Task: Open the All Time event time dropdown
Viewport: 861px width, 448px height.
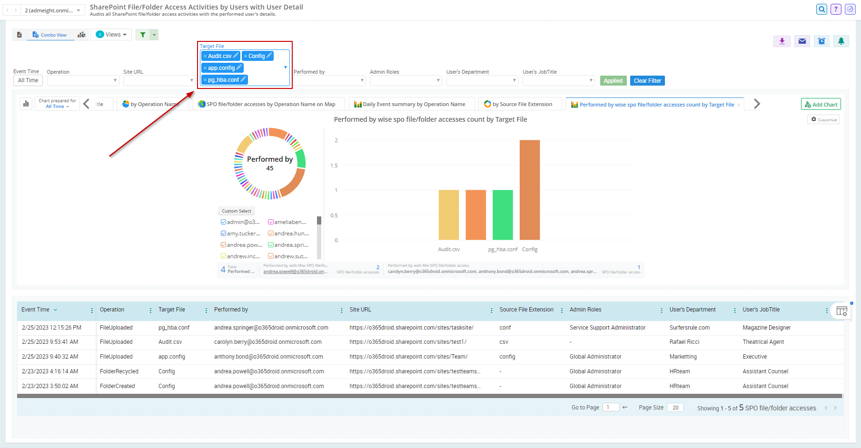Action: 28,80
